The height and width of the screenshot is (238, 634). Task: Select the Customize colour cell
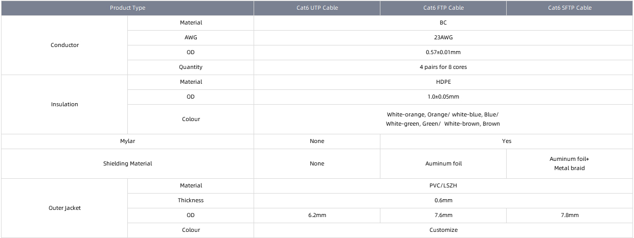click(x=443, y=230)
